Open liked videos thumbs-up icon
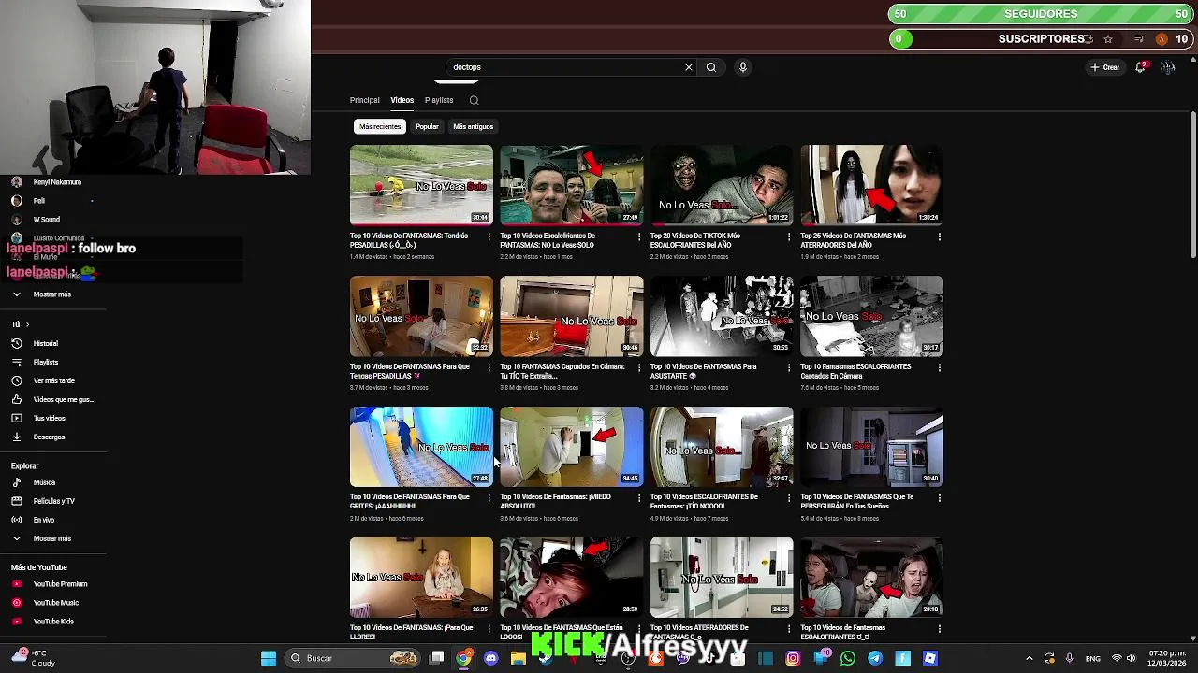1198x673 pixels. [16, 399]
